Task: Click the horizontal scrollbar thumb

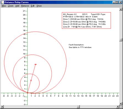Action: click(78, 107)
